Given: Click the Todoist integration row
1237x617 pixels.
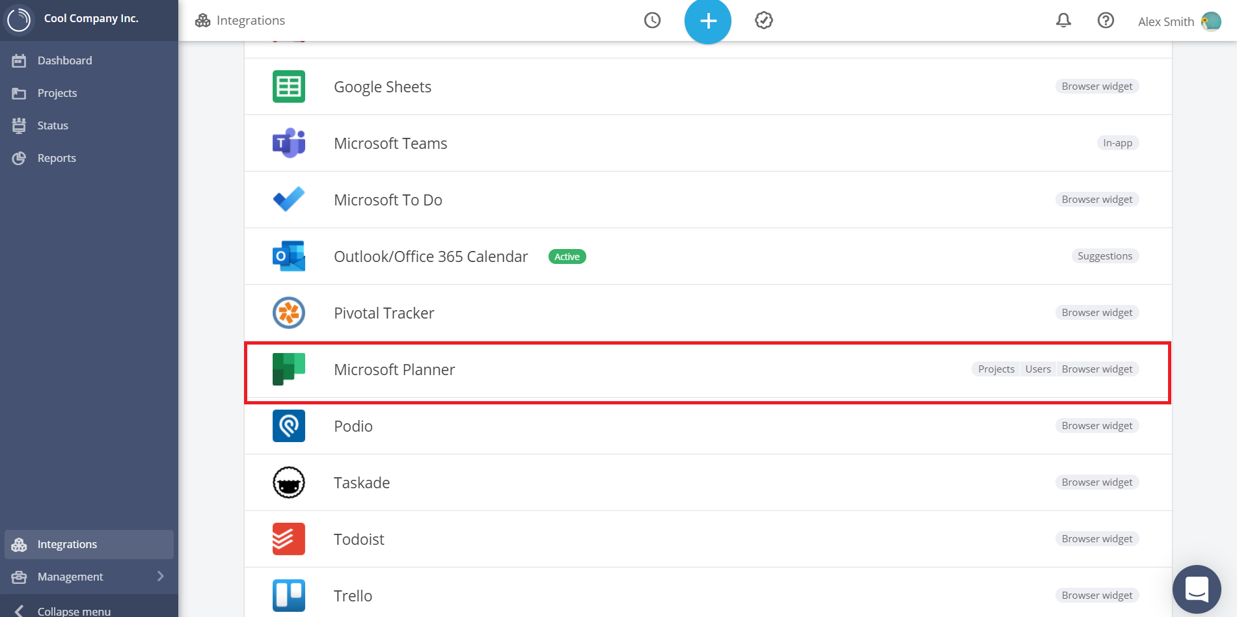Looking at the screenshot, I should pyautogui.click(x=708, y=539).
